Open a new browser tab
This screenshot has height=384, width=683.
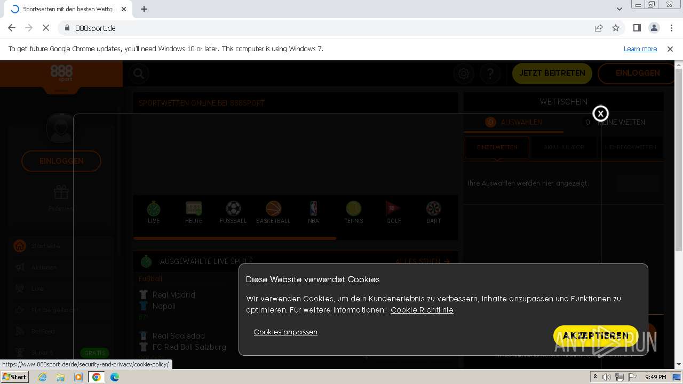click(144, 9)
